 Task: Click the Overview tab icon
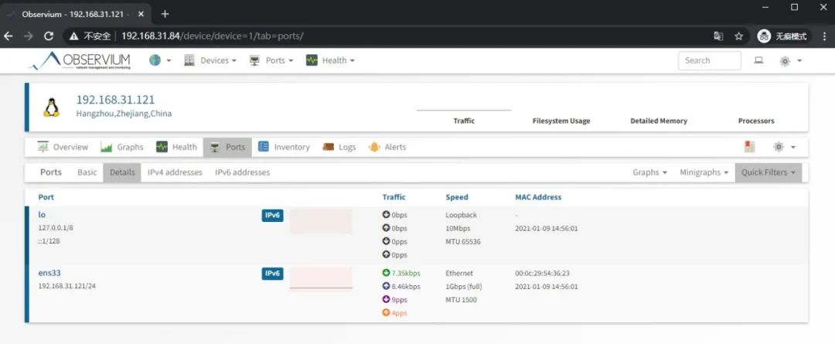point(43,147)
